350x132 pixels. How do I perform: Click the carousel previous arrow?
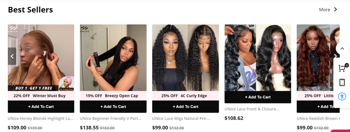12,56
